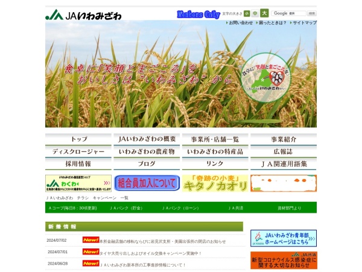Click the round 笑顔とまごころ emblem

[x=266, y=77]
